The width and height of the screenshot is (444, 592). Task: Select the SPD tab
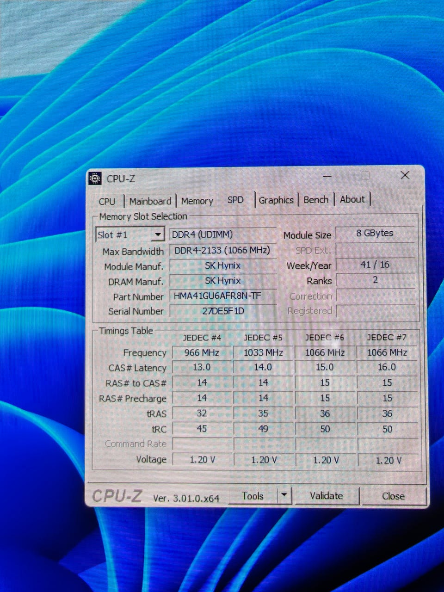pyautogui.click(x=235, y=200)
